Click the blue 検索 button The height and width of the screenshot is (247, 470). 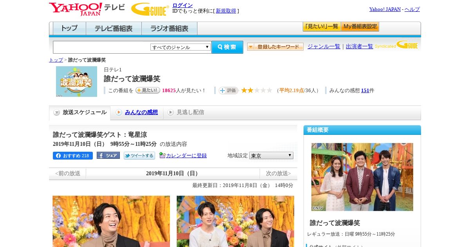(227, 47)
